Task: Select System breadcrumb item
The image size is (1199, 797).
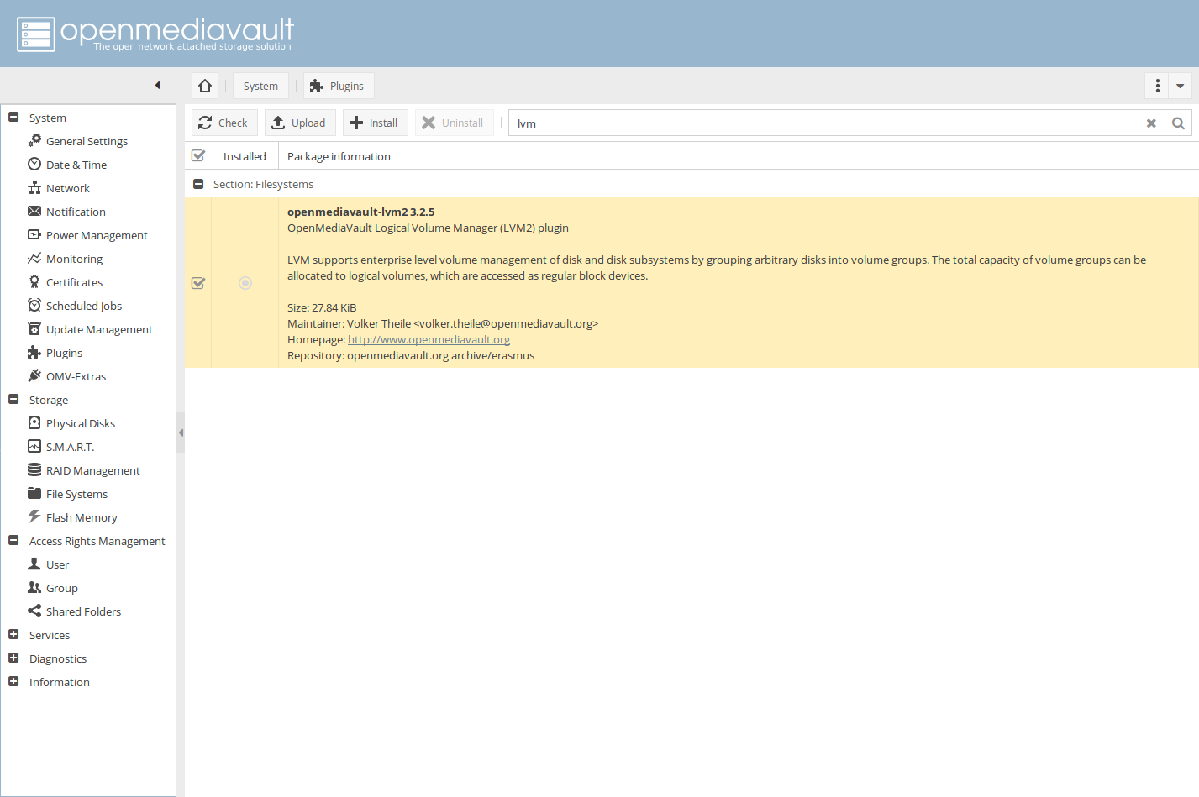Action: tap(260, 86)
